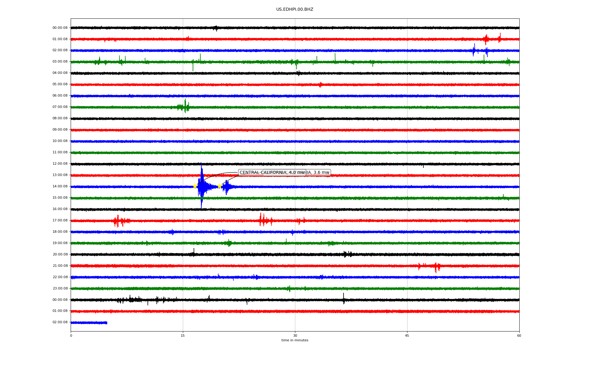Image resolution: width=590 pixels, height=368 pixels.
Task: Click the 23:00:08 trace time label
Action: pyautogui.click(x=60, y=289)
